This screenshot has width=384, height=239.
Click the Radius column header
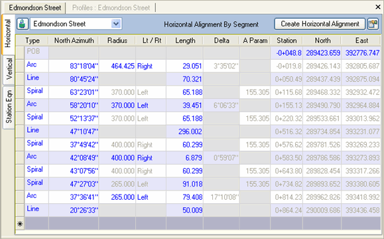point(117,40)
